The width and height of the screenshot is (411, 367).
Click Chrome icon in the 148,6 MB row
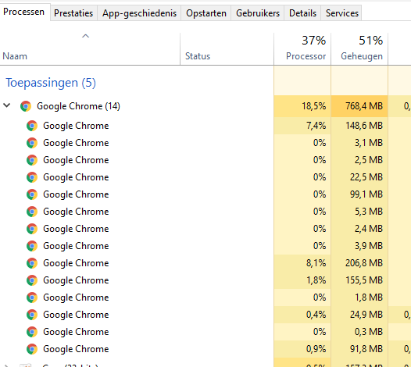tap(32, 126)
